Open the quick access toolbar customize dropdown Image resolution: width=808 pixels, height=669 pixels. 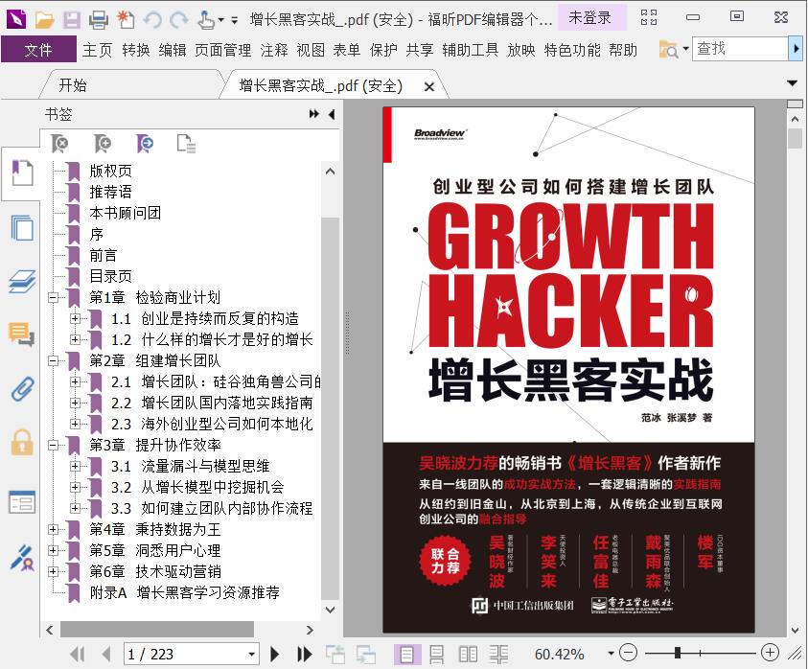pos(235,21)
